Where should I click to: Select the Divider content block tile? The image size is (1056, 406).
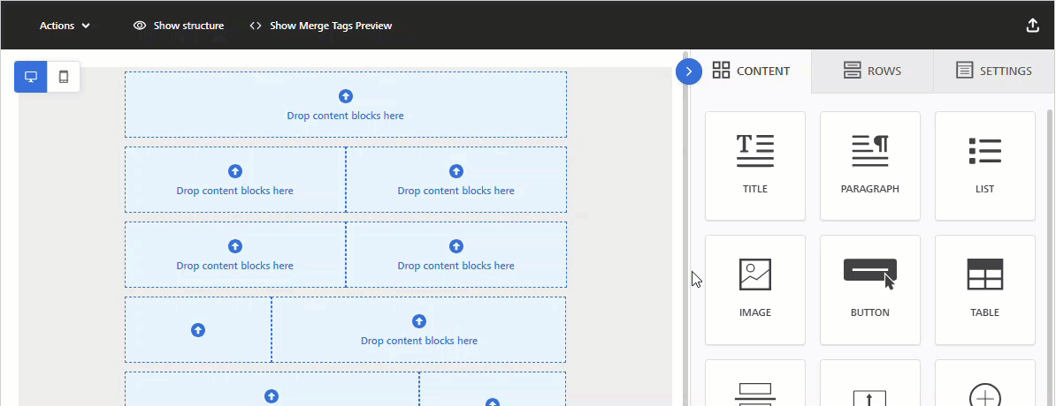click(x=755, y=383)
